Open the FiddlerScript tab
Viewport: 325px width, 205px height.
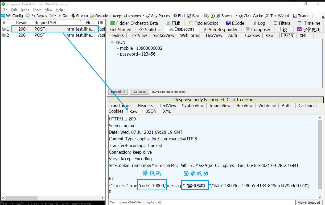(x=203, y=23)
